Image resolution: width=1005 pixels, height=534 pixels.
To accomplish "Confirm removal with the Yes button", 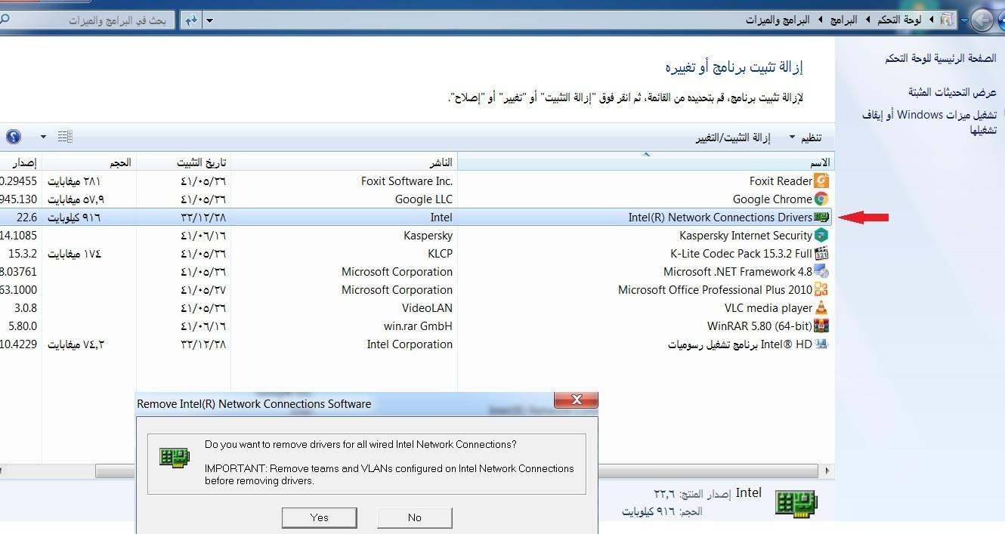I will [319, 517].
